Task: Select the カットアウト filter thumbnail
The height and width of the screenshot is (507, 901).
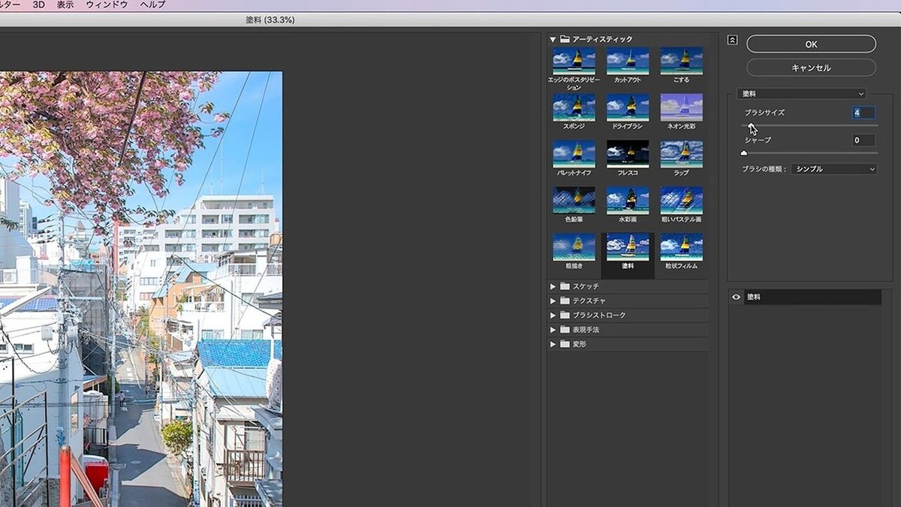Action: click(x=628, y=61)
